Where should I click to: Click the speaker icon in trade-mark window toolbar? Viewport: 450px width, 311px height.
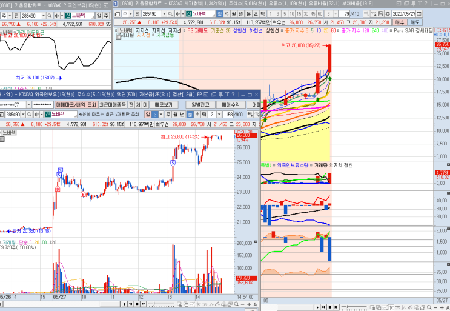coord(36,115)
